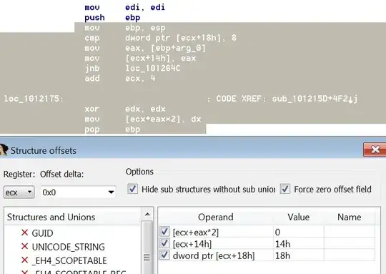Click the mov edi, edi instruction
Viewport: 386px width, 274px height.
(125, 7)
